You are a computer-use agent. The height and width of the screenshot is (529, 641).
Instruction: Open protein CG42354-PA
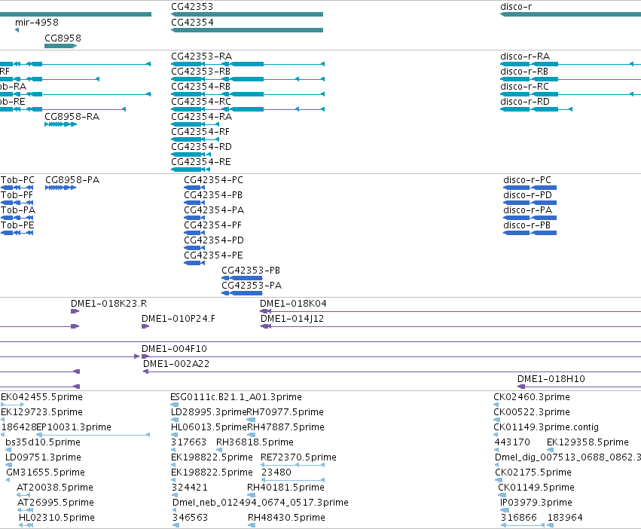214,210
